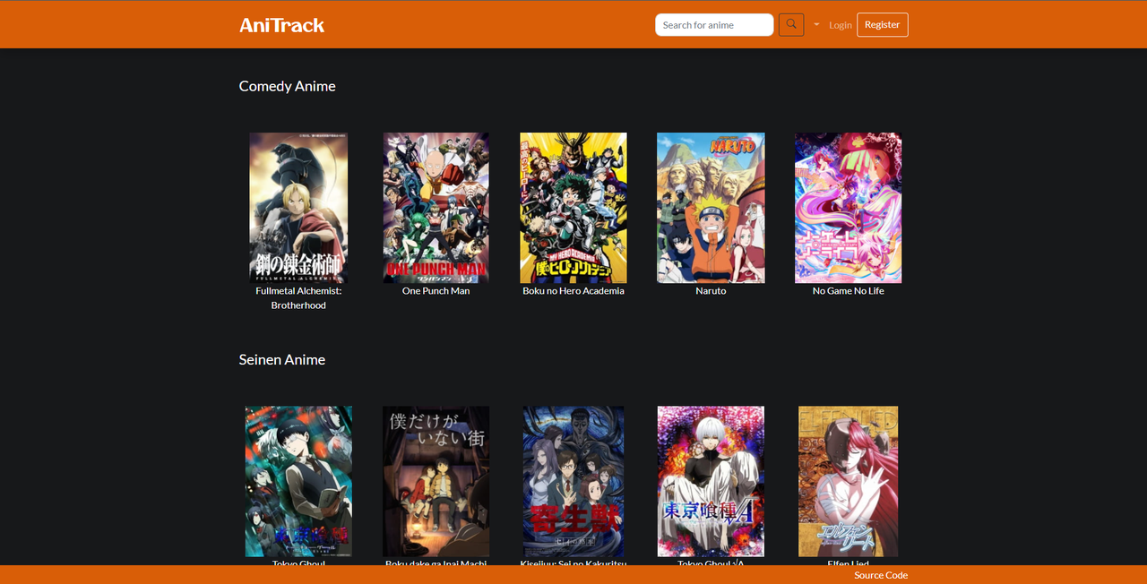This screenshot has width=1147, height=584.
Task: Open the Boku no Hero Academia poster
Action: (x=573, y=208)
